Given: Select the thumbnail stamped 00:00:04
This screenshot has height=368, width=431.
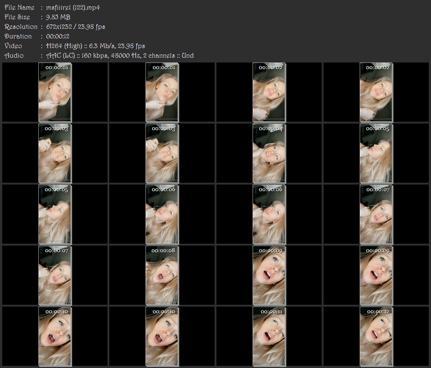Looking at the screenshot, I should (x=269, y=153).
